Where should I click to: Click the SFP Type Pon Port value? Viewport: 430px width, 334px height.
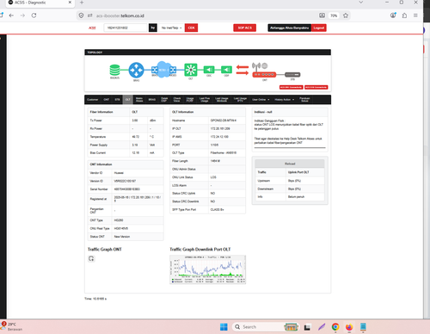217,209
